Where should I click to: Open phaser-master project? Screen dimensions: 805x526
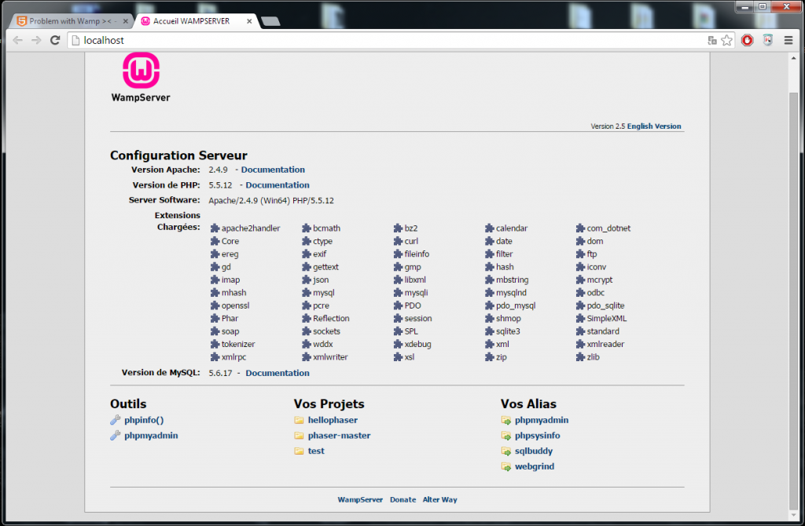point(339,435)
